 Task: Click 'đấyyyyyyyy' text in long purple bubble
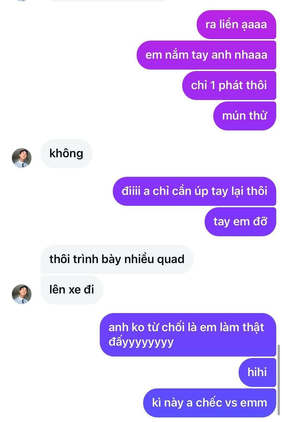pyautogui.click(x=141, y=342)
